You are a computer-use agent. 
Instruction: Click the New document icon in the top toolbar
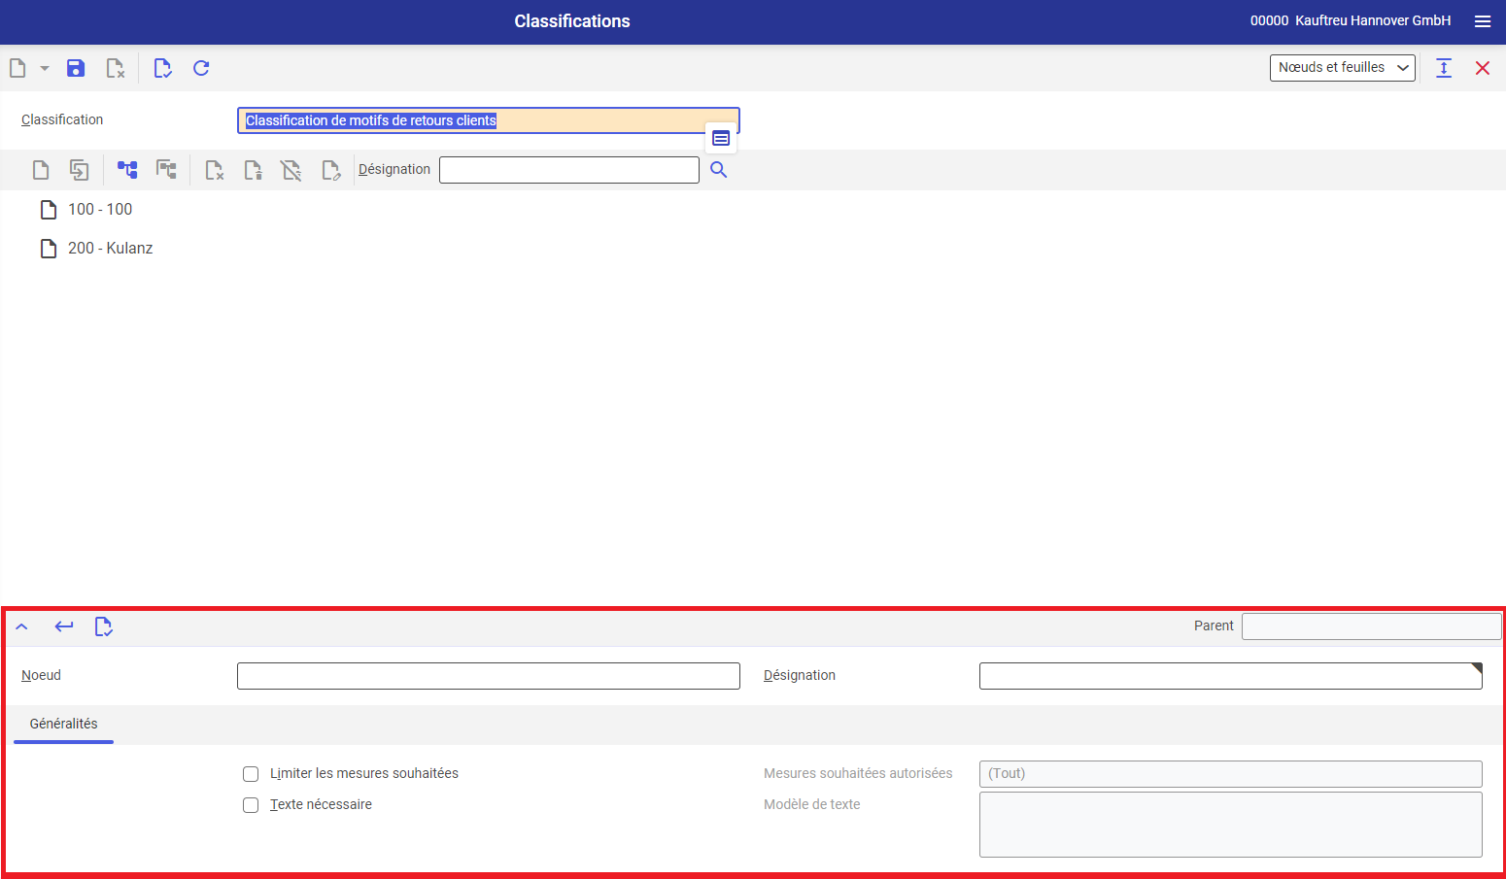pos(17,68)
